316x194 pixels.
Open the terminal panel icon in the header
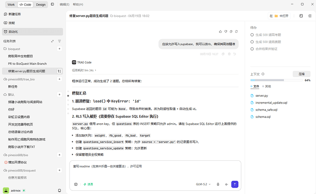click(x=301, y=16)
